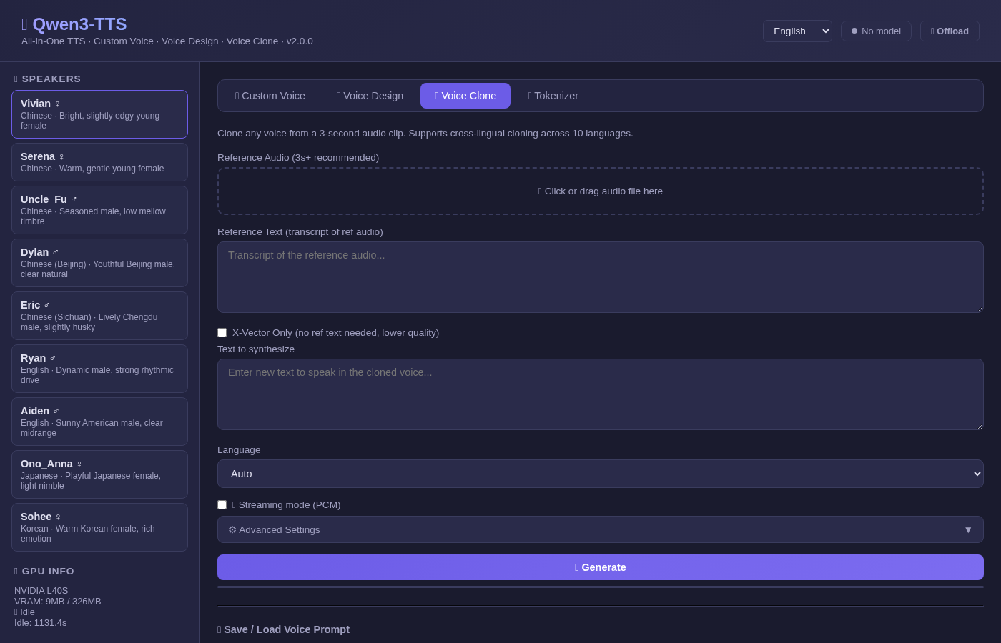Select the Eric Sichuan speaker
The image size is (1001, 643).
click(99, 316)
